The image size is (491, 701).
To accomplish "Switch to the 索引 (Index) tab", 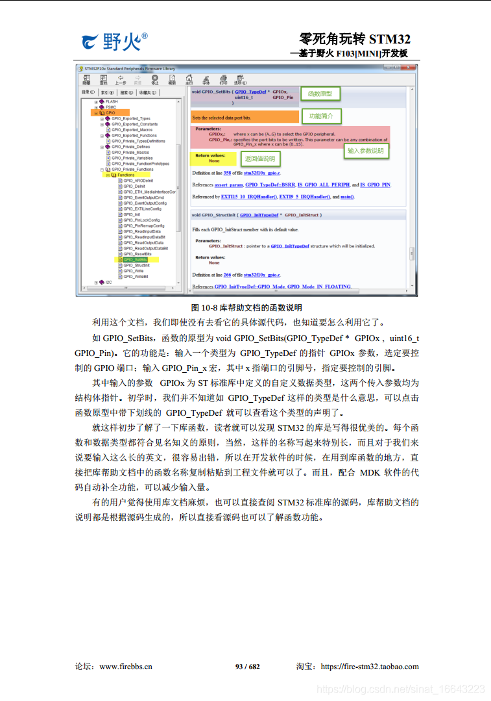I will [x=107, y=92].
